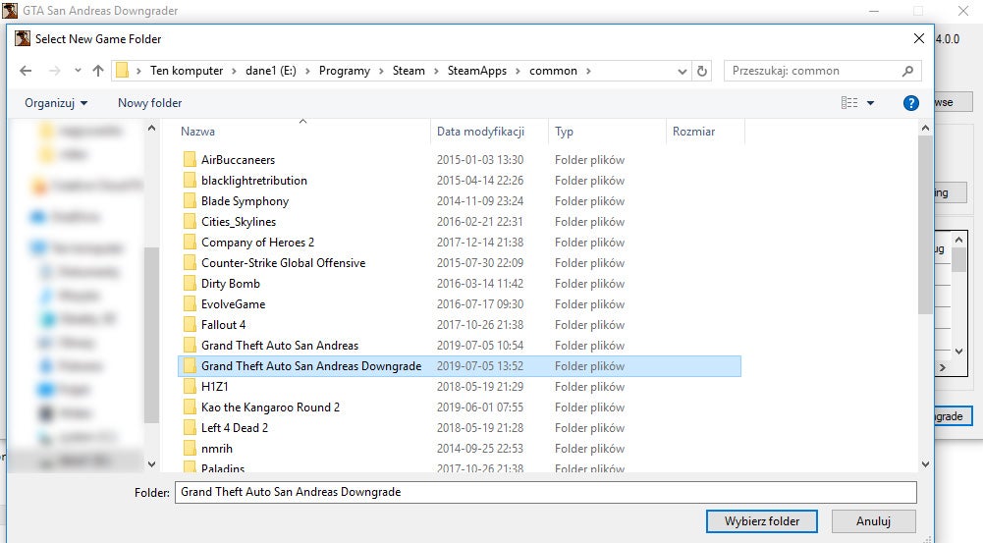Select Dirty Bomb folder icon
This screenshot has height=543, width=983.
(190, 284)
